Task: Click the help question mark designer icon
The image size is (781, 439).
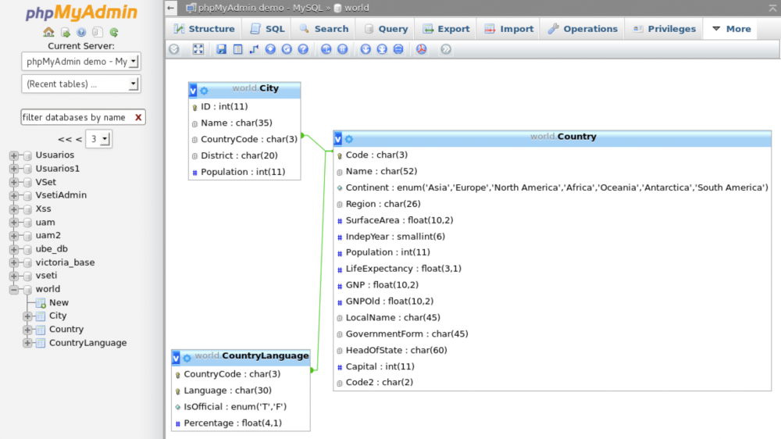Action: pos(303,49)
